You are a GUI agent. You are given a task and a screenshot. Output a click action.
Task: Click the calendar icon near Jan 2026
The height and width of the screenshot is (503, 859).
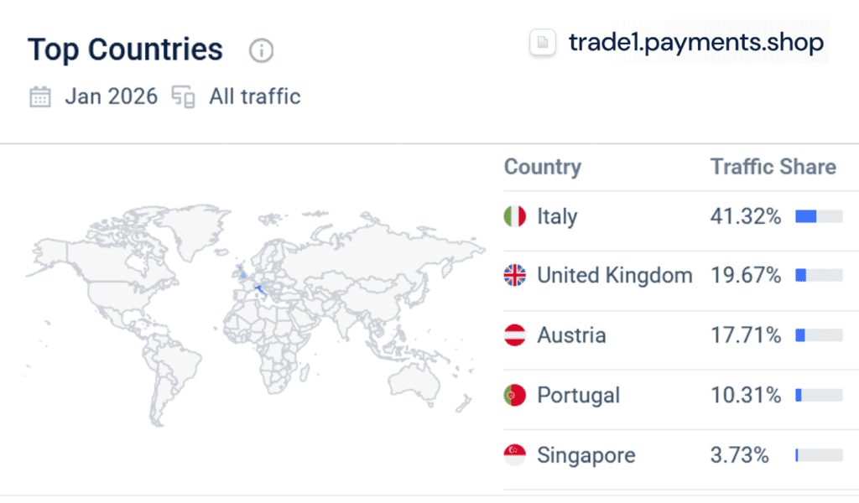[39, 96]
